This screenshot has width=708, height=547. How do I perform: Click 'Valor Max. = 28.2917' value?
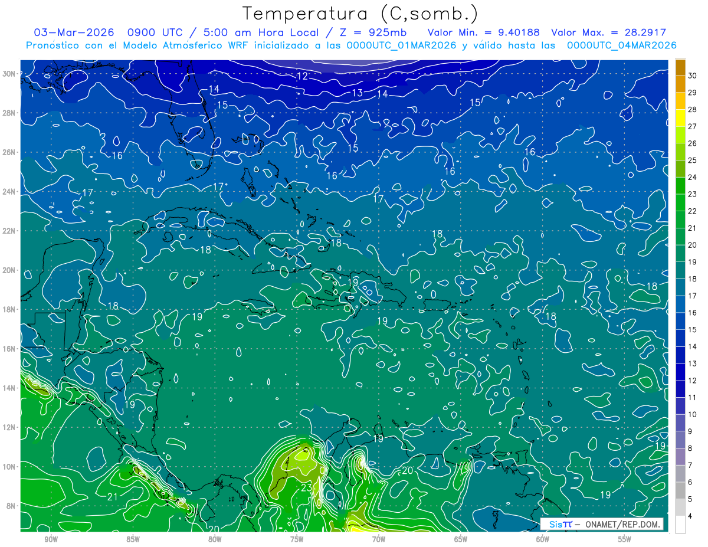608,32
